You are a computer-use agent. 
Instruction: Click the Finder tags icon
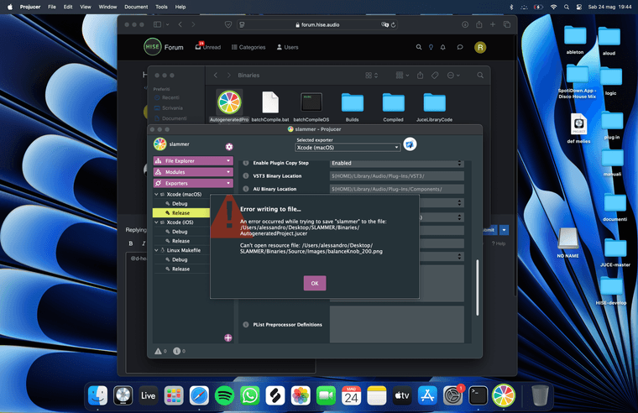click(435, 76)
